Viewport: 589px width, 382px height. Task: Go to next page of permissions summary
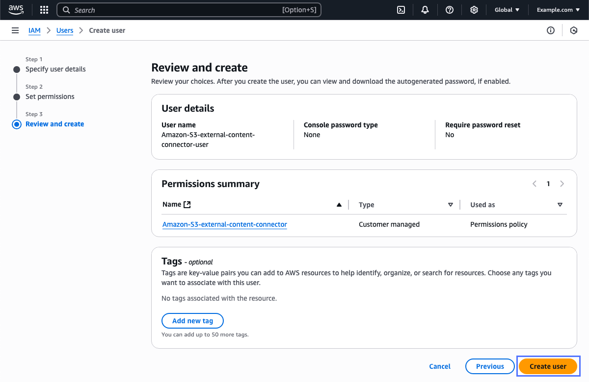pos(562,184)
